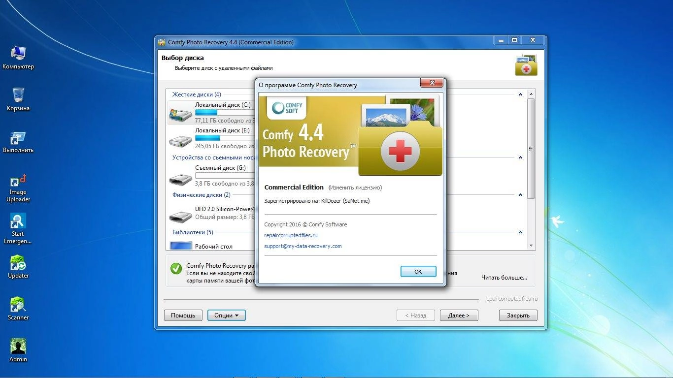Click the disk list scroll down arrow
673x378 pixels.
531,245
